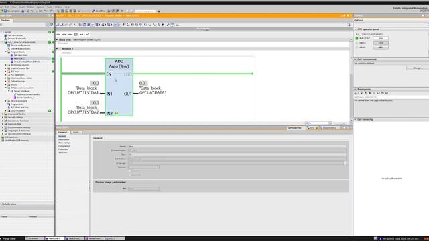Click the STOP button in CPU panel
429x241 pixels.
pos(381,43)
